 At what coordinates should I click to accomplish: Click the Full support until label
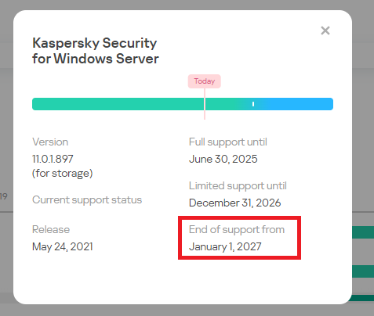coord(228,142)
